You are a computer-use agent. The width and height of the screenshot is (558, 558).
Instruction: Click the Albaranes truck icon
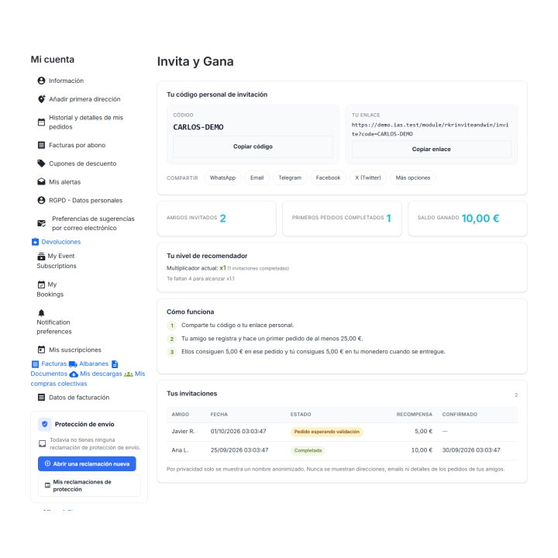73,364
